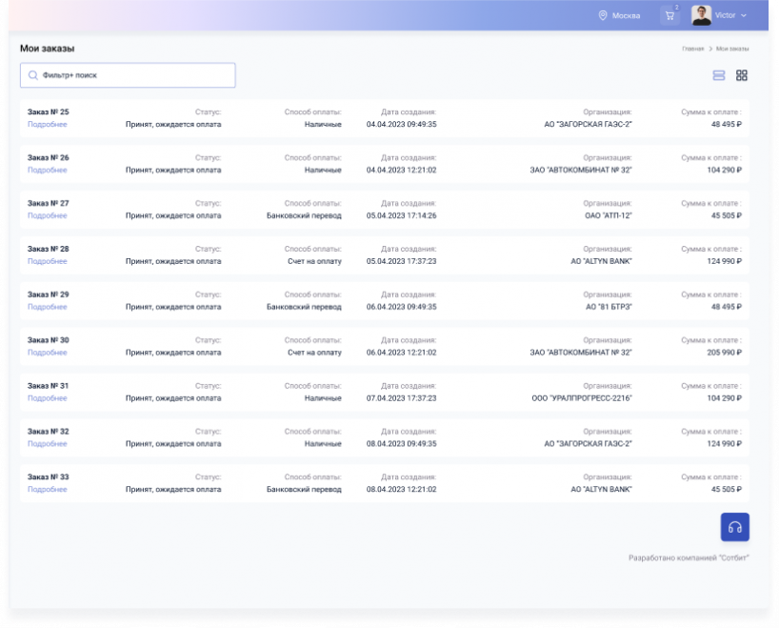Click the breadcrumb chevron separator
The width and height of the screenshot is (779, 628).
click(x=709, y=48)
